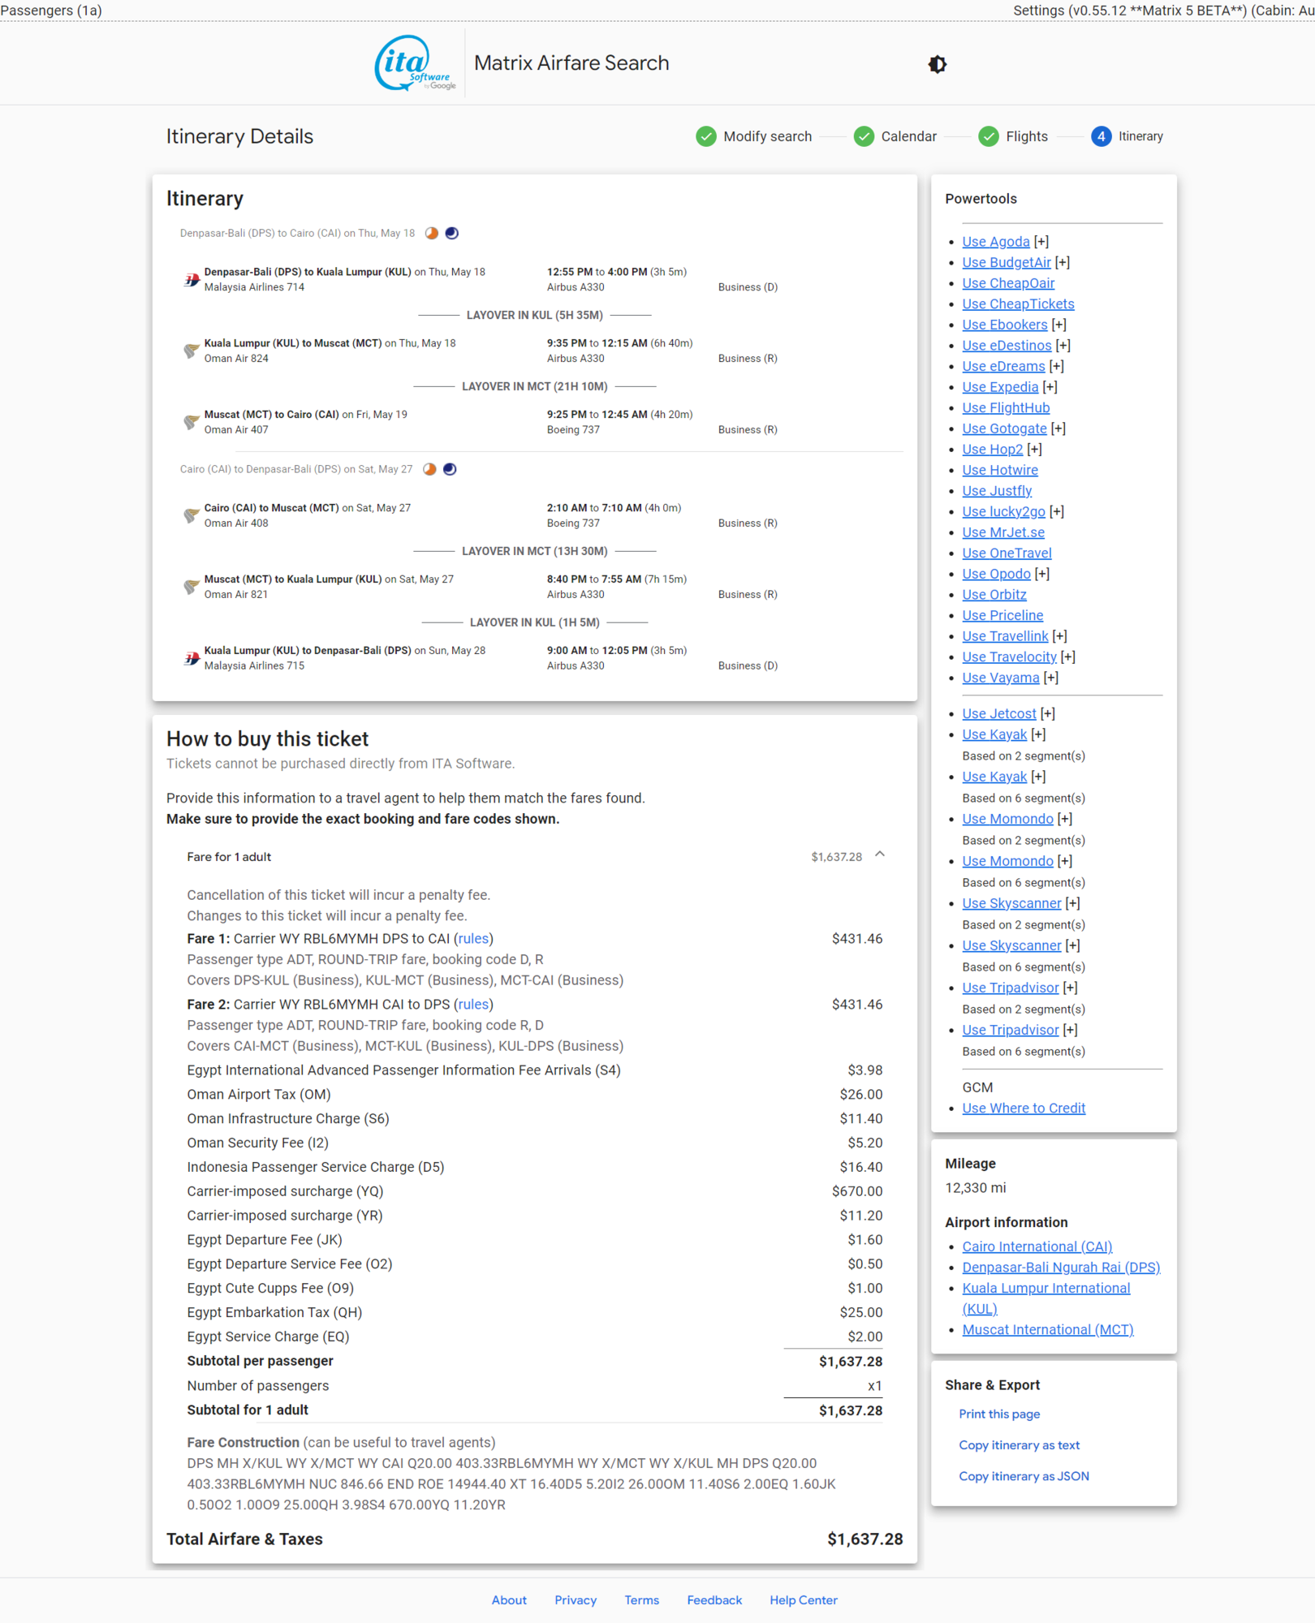Collapse the Fare for 1 adult section

coord(880,855)
